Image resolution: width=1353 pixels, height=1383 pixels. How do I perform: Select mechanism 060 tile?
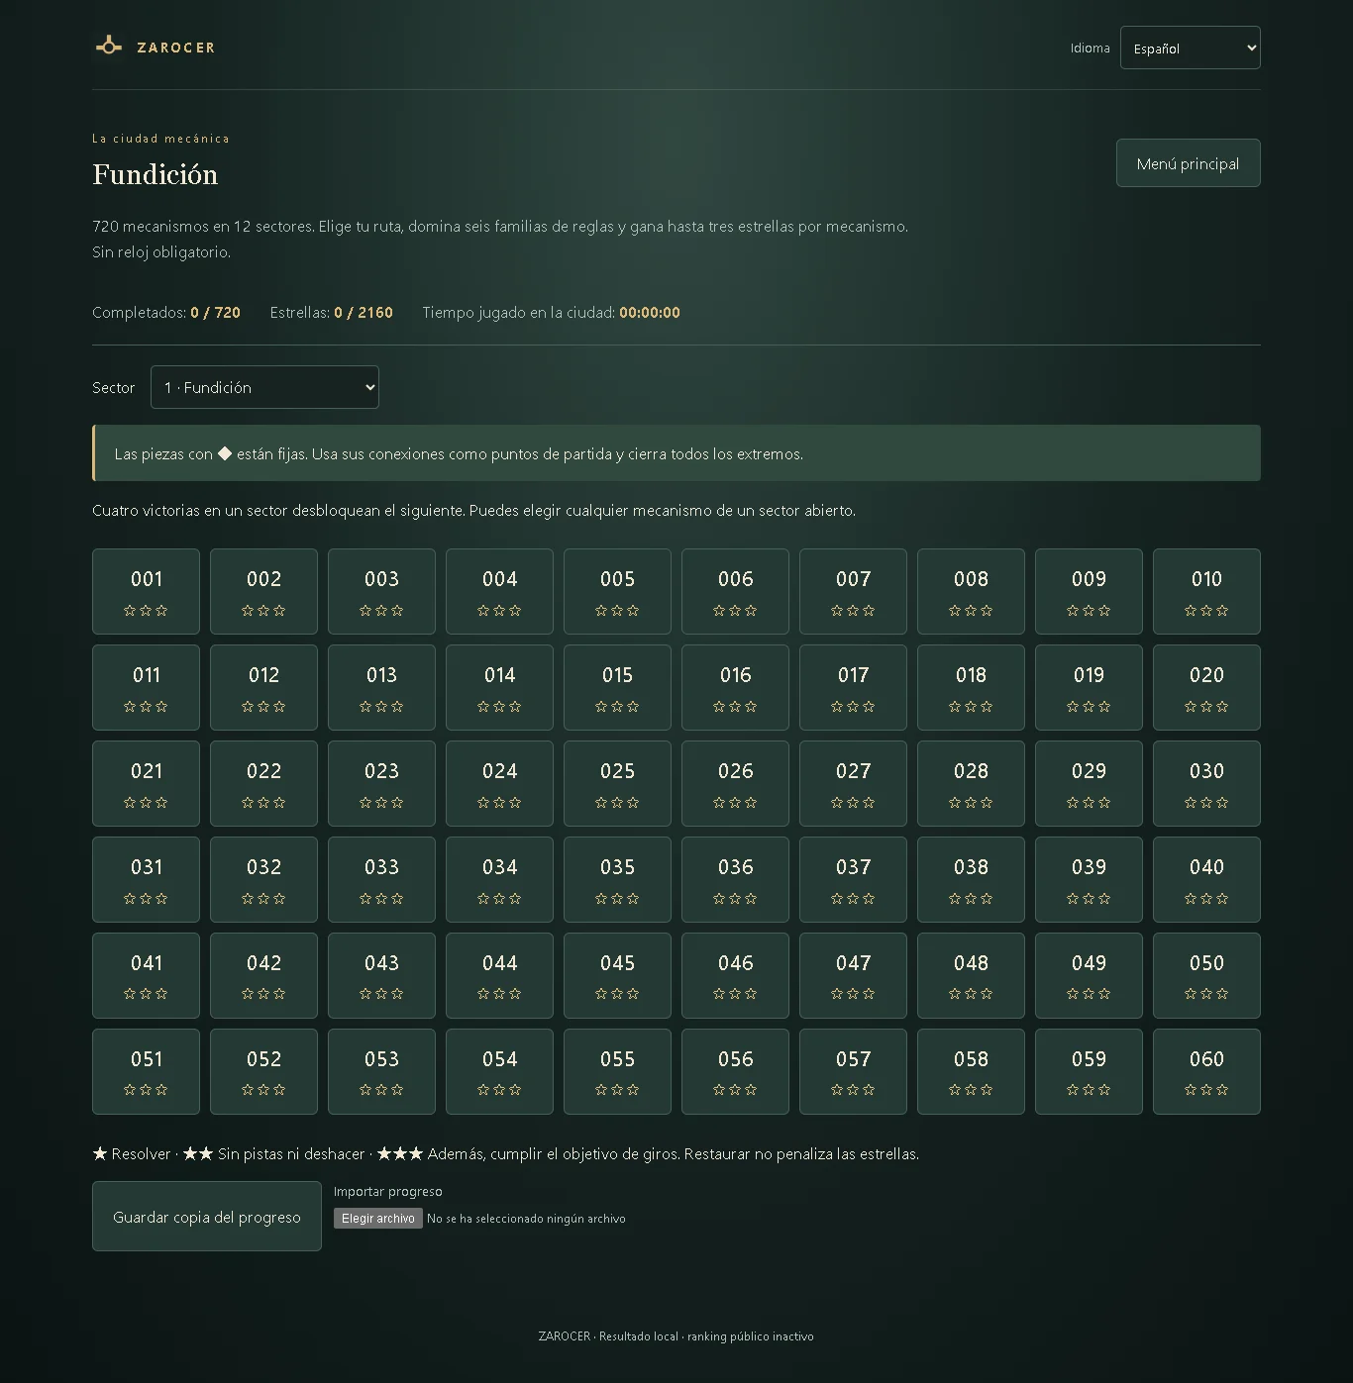click(1206, 1071)
